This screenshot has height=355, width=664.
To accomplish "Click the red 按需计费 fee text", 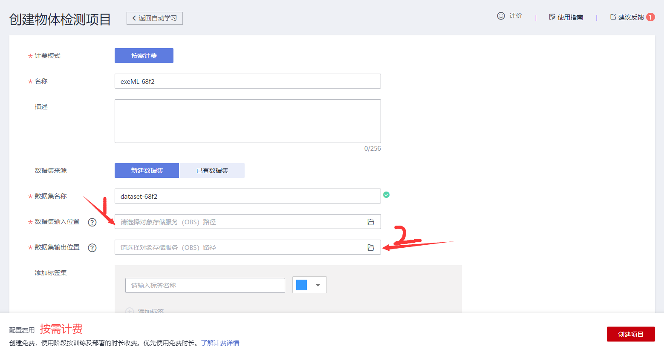I will coord(61,329).
